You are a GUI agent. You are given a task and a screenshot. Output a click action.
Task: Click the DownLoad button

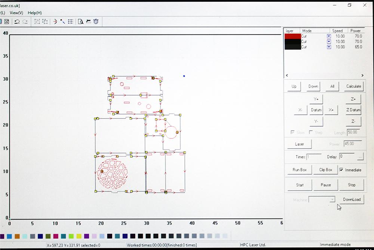tap(352, 199)
